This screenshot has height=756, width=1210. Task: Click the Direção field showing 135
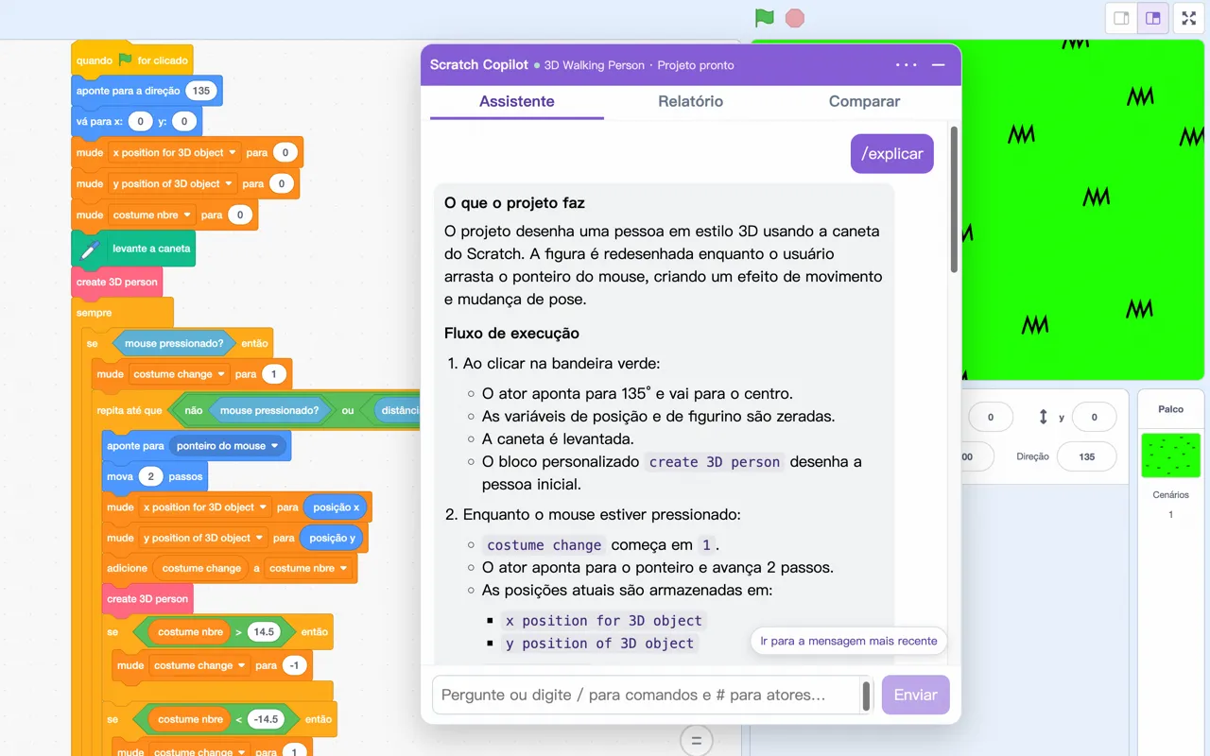coord(1086,456)
